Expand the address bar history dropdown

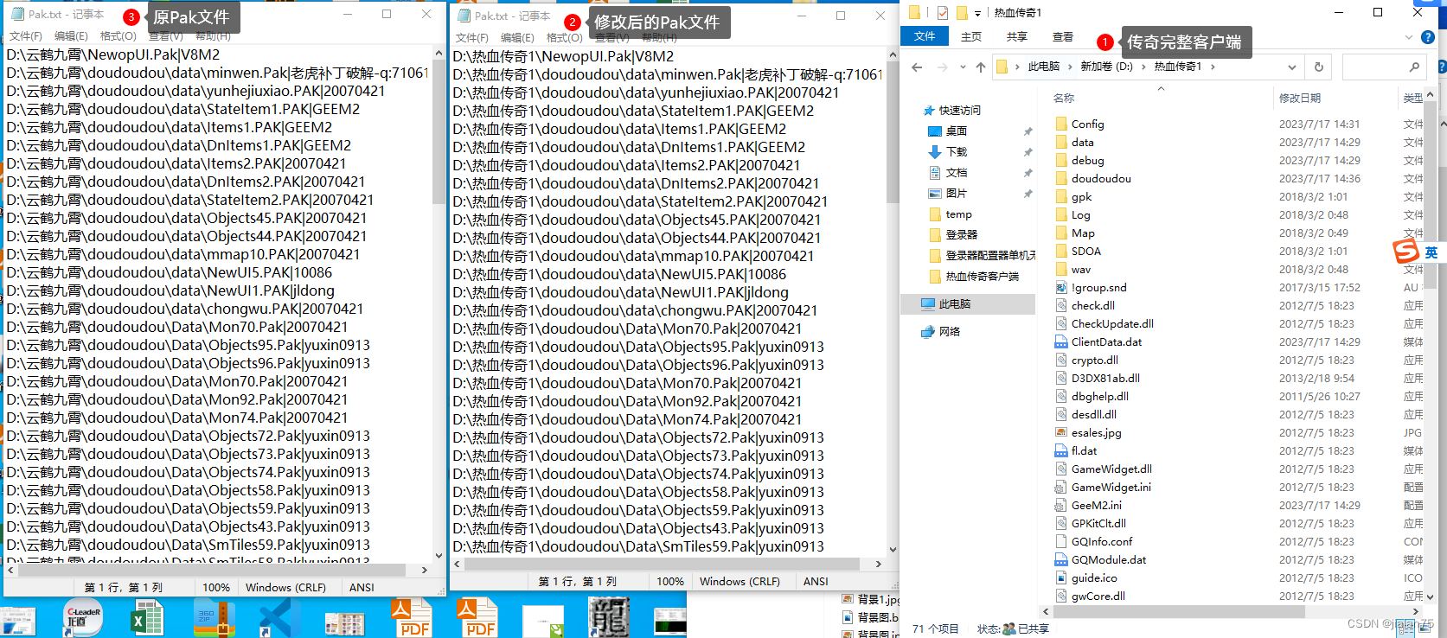(x=1292, y=67)
